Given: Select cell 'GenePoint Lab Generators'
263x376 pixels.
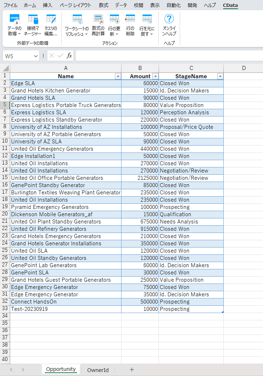Looking at the screenshot, I should (x=66, y=265).
